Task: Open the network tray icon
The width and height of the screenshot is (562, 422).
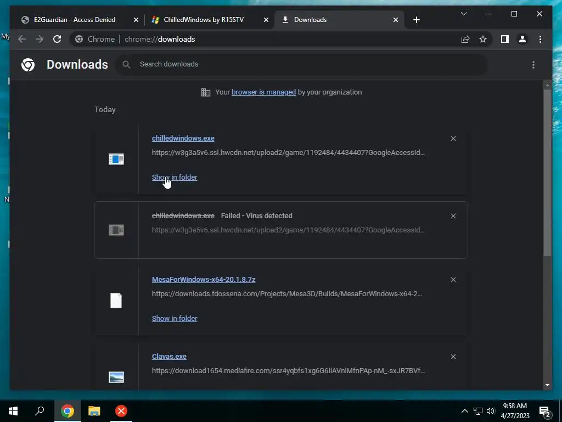Action: coord(478,411)
